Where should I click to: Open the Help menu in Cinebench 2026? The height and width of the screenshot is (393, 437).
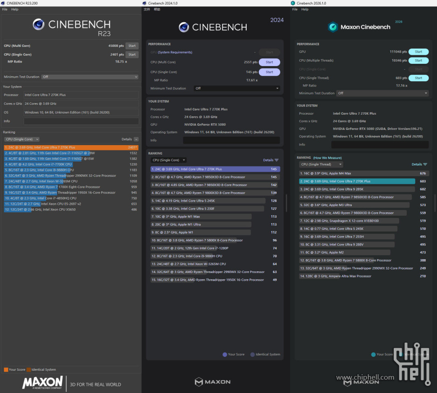tap(305, 9)
